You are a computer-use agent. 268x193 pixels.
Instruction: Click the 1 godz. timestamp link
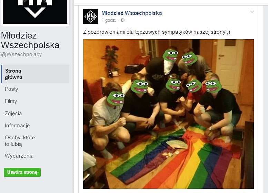pyautogui.click(x=109, y=20)
